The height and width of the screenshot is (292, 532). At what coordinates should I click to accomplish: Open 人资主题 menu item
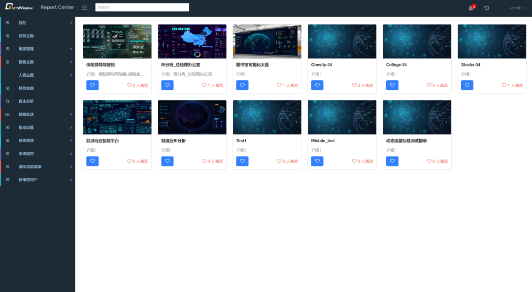(x=26, y=75)
